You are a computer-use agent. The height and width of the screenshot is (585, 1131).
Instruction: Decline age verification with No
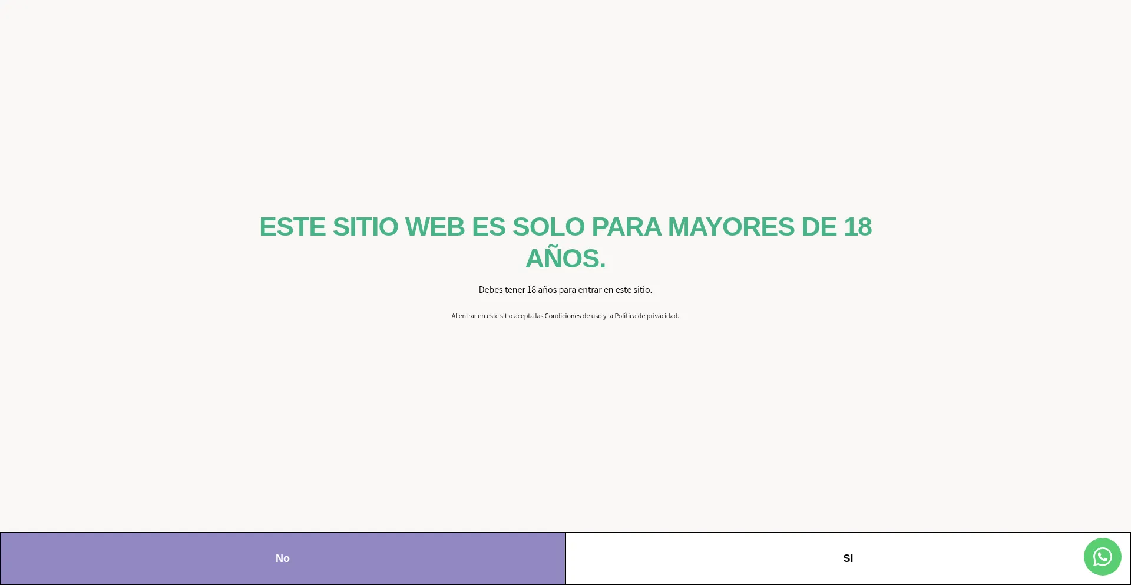[x=282, y=558]
